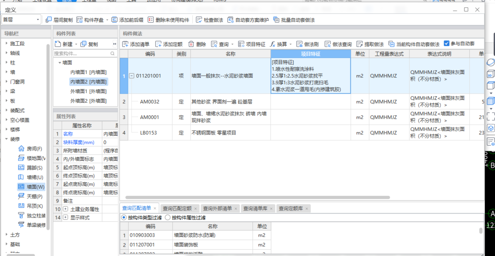Select 楼地面 under 装修
495x256 pixels.
point(31,158)
